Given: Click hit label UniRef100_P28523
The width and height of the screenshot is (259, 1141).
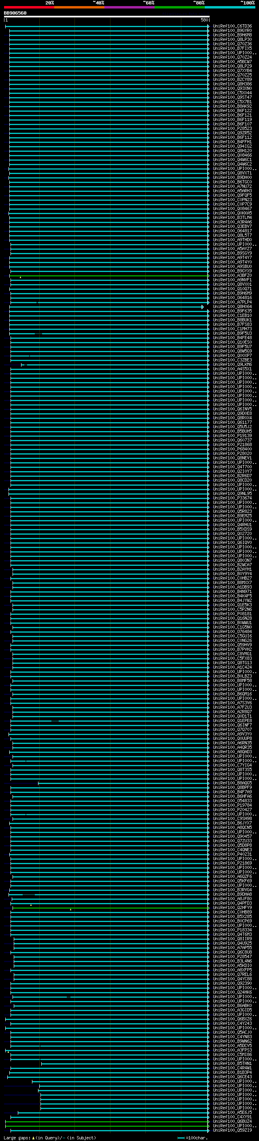Looking at the screenshot, I should 232,128.
